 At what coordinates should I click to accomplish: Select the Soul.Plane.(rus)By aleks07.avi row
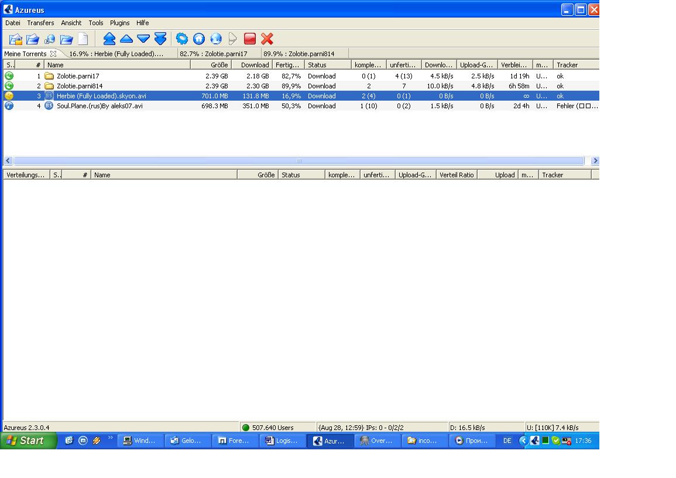pos(301,105)
